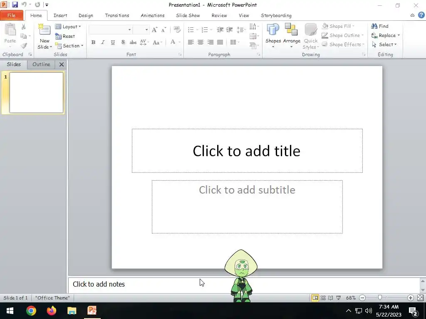Click the Numbering list icon

(x=205, y=29)
